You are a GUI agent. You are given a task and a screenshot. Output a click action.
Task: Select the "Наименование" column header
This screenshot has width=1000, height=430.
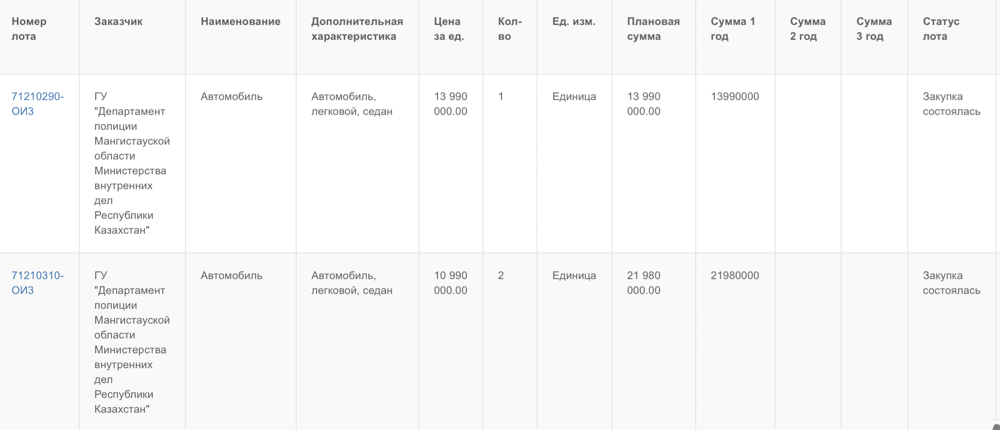point(240,21)
